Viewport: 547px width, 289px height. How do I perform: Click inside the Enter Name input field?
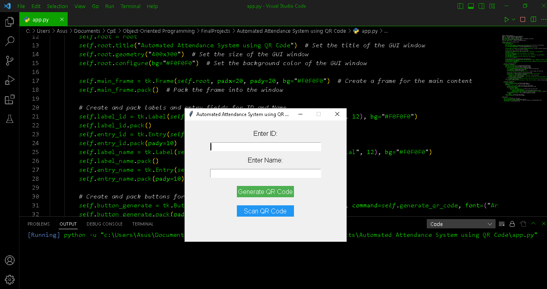click(265, 173)
